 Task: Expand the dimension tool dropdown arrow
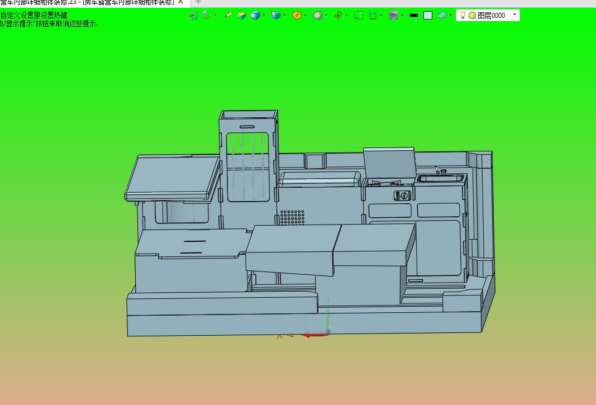click(x=382, y=16)
